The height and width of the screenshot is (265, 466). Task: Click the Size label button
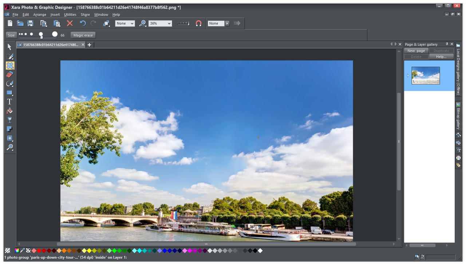click(12, 35)
